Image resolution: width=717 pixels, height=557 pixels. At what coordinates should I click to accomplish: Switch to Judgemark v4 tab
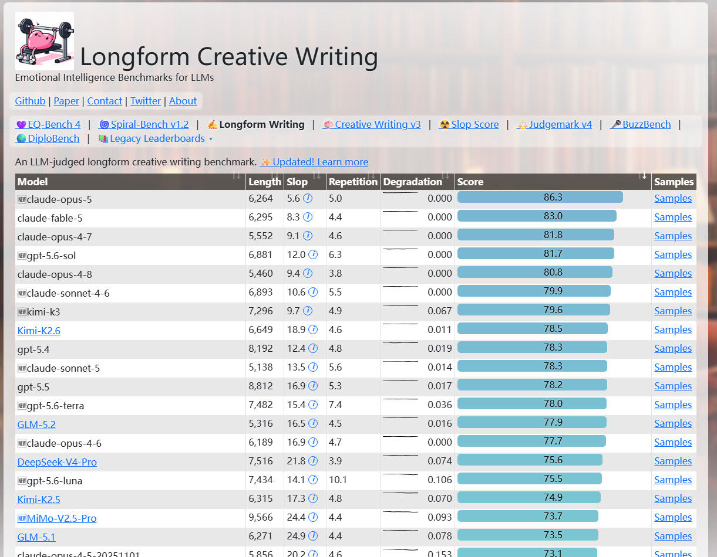[554, 124]
